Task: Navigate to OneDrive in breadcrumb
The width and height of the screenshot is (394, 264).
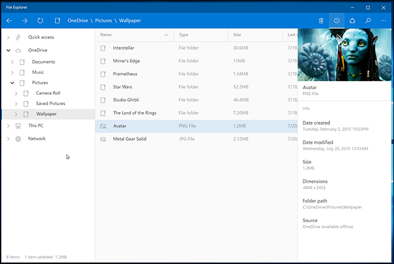Action: pos(78,20)
